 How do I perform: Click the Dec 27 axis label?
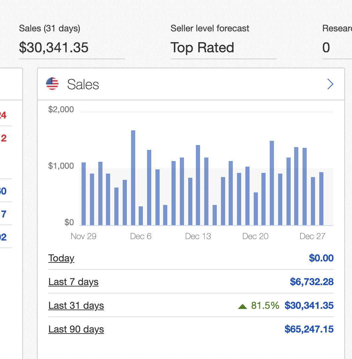pyautogui.click(x=312, y=236)
